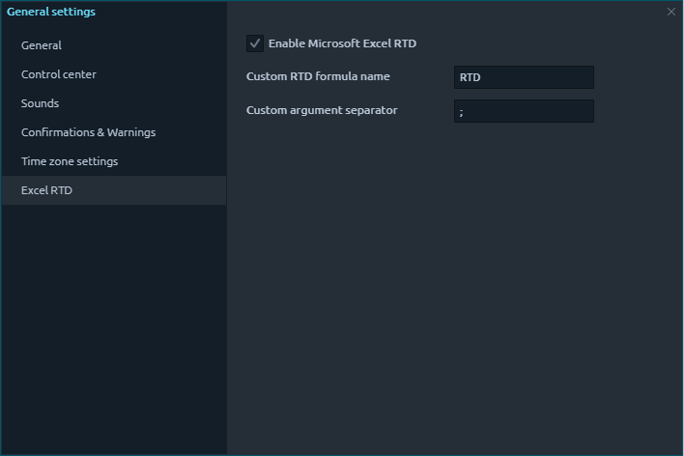Image resolution: width=684 pixels, height=456 pixels.
Task: Select the Excel RTD sidebar item
Action: tap(47, 190)
